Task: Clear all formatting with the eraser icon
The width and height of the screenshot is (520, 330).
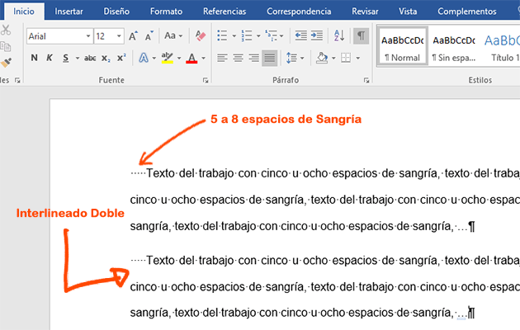Action: (x=201, y=35)
